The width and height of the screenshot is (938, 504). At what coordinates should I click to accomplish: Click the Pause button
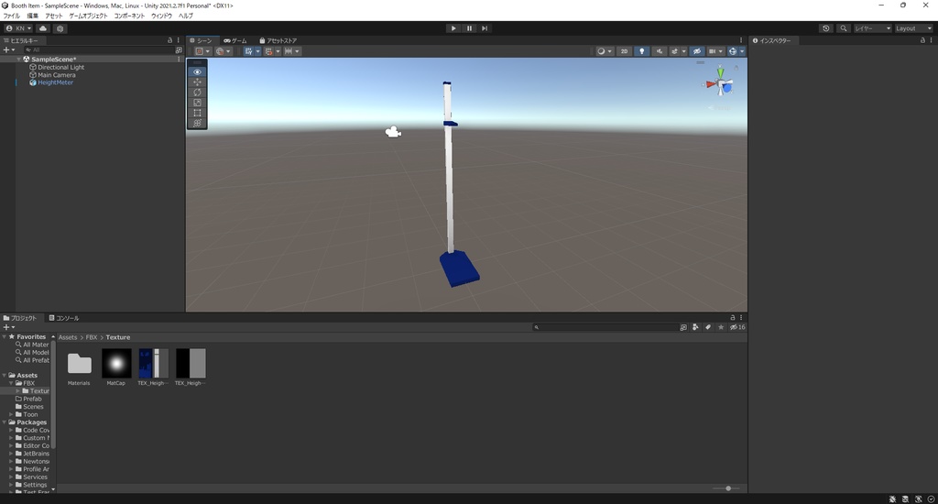(469, 28)
